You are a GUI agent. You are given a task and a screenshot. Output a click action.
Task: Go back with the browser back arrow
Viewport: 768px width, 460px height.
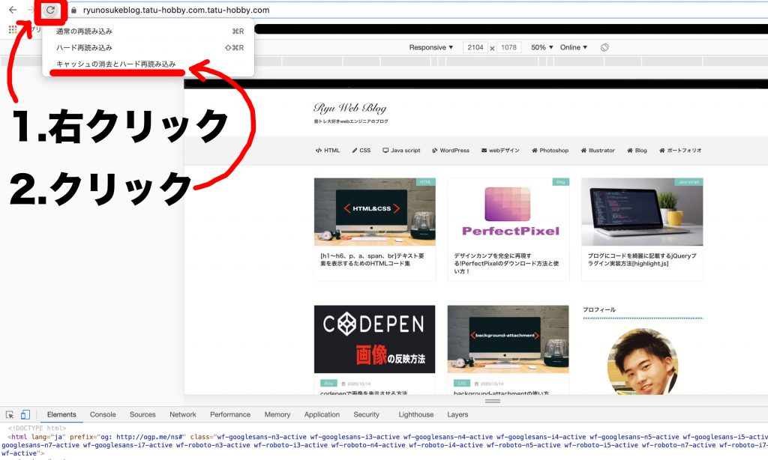click(13, 10)
